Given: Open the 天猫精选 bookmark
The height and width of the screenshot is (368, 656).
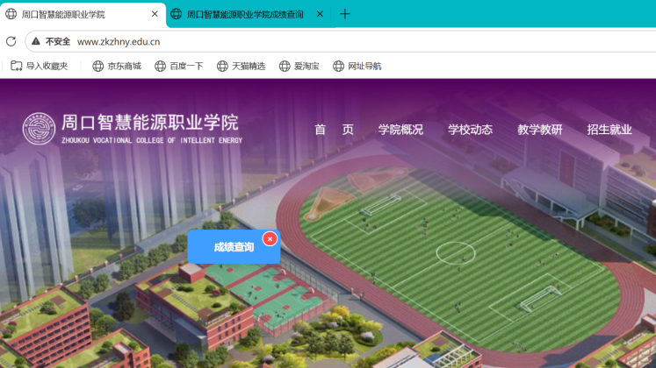Looking at the screenshot, I should click(x=241, y=66).
